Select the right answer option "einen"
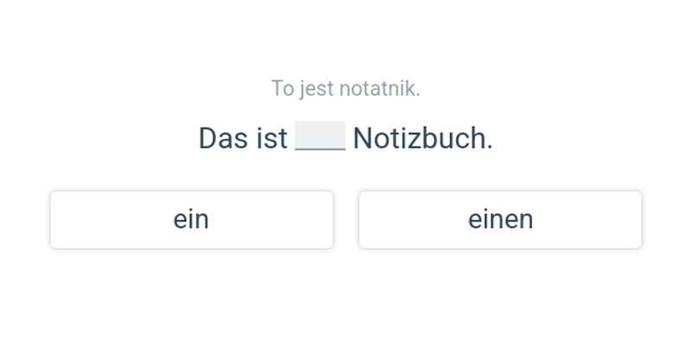 500,220
